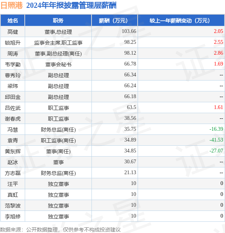225x233 pixels.
Task: Click the name 周涛
Action: (13, 54)
